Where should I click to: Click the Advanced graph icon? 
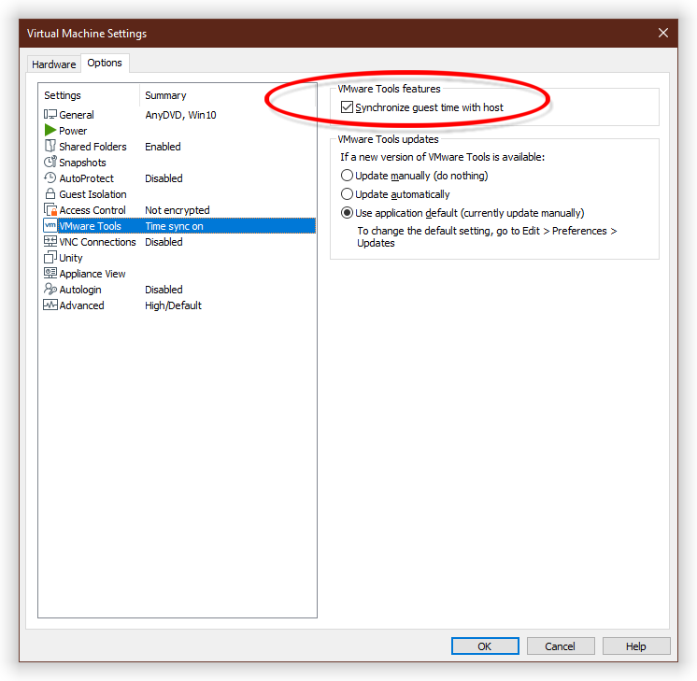[x=50, y=305]
